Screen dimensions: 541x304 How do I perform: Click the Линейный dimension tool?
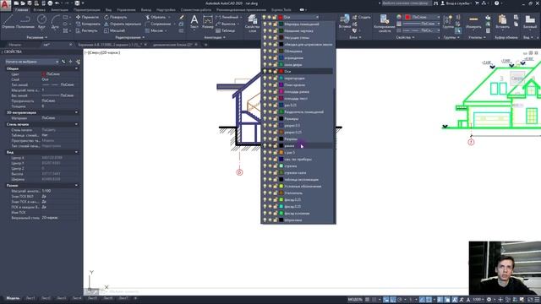227,17
